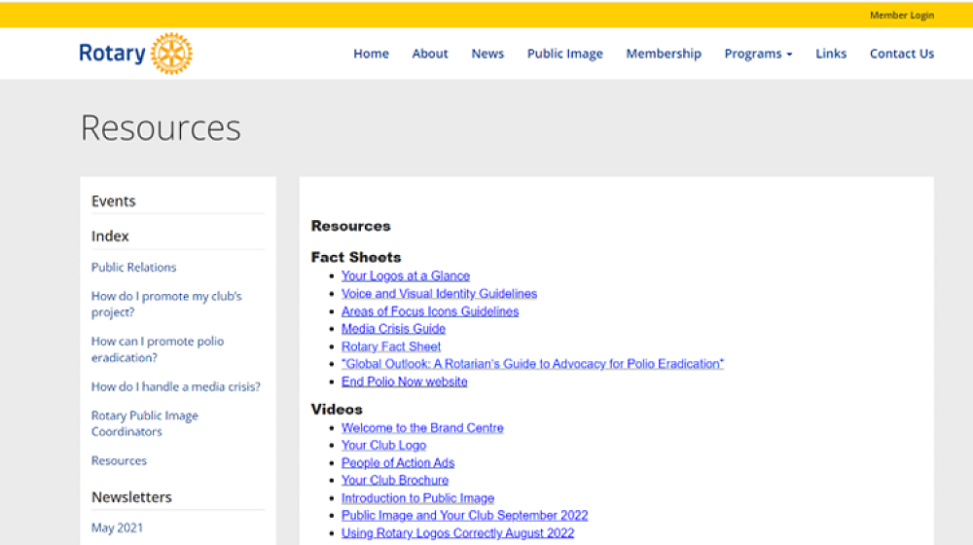Open 'Your Logos at a Glance' fact sheet
The width and height of the screenshot is (973, 545).
point(405,276)
